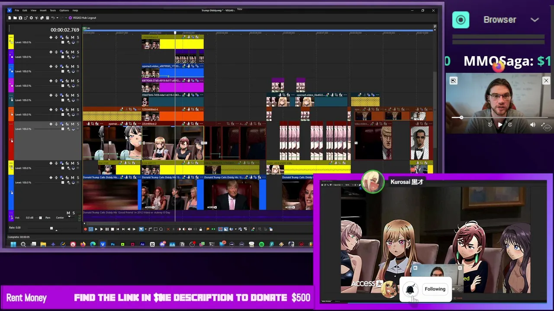Open the Options menu

click(x=64, y=10)
